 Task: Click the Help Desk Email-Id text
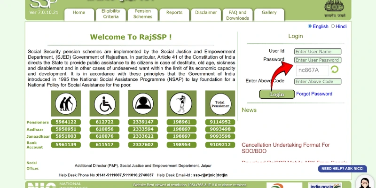(x=192, y=175)
